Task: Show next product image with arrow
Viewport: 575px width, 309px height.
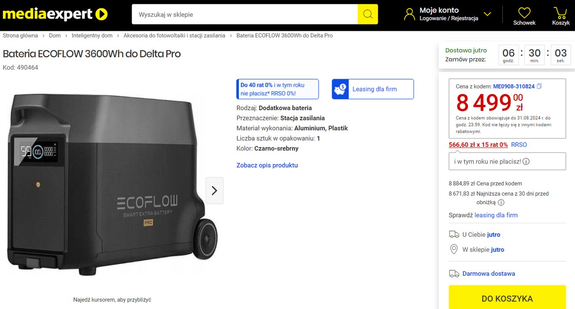Action: 214,191
